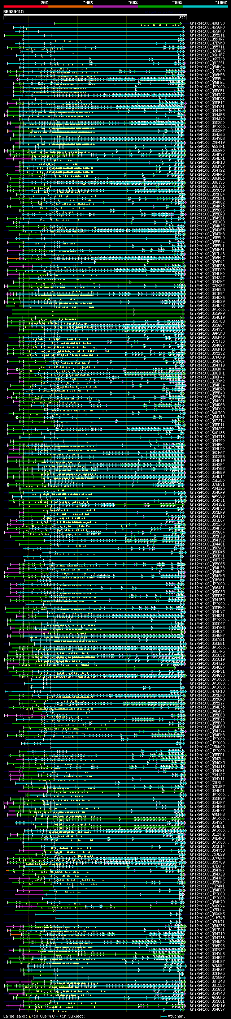Open hit UniRef100_Q8IB94

[x=207, y=294]
